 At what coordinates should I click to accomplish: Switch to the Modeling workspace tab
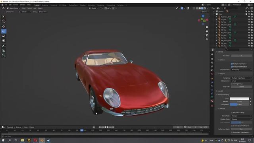pyautogui.click(x=45, y=5)
